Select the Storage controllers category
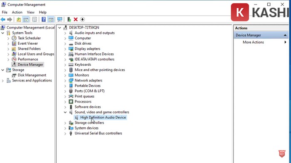Screen dimensions: 291x163 (89, 123)
